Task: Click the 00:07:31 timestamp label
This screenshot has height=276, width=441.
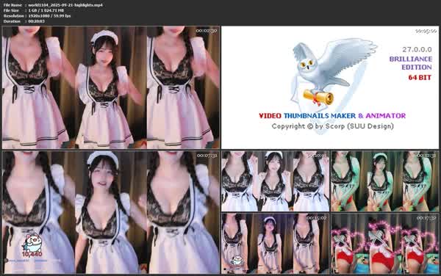Action: pos(207,156)
